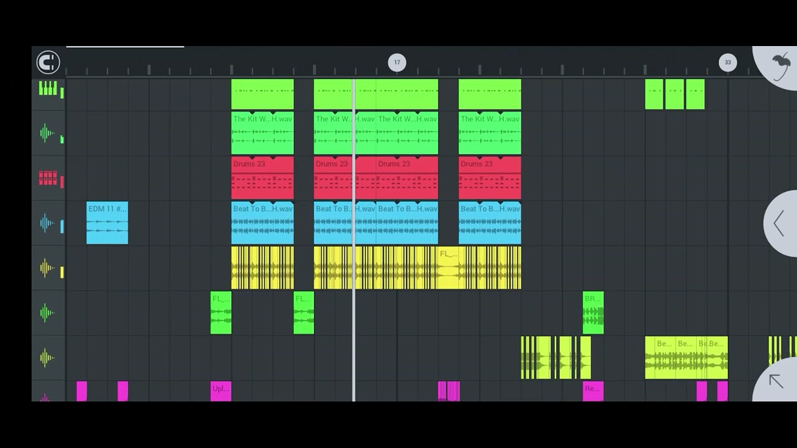The height and width of the screenshot is (448, 797).
Task: Expand the side panel with the left chevron
Action: pyautogui.click(x=778, y=223)
